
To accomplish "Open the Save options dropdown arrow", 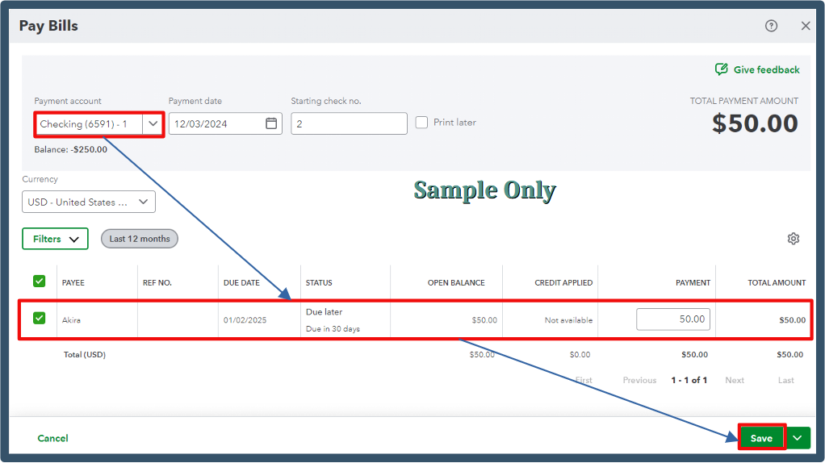I will tap(798, 438).
